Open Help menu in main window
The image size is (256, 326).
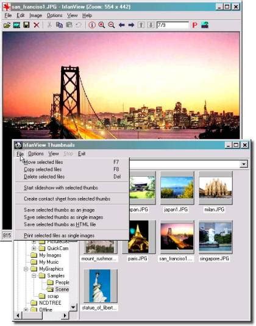[x=87, y=16]
